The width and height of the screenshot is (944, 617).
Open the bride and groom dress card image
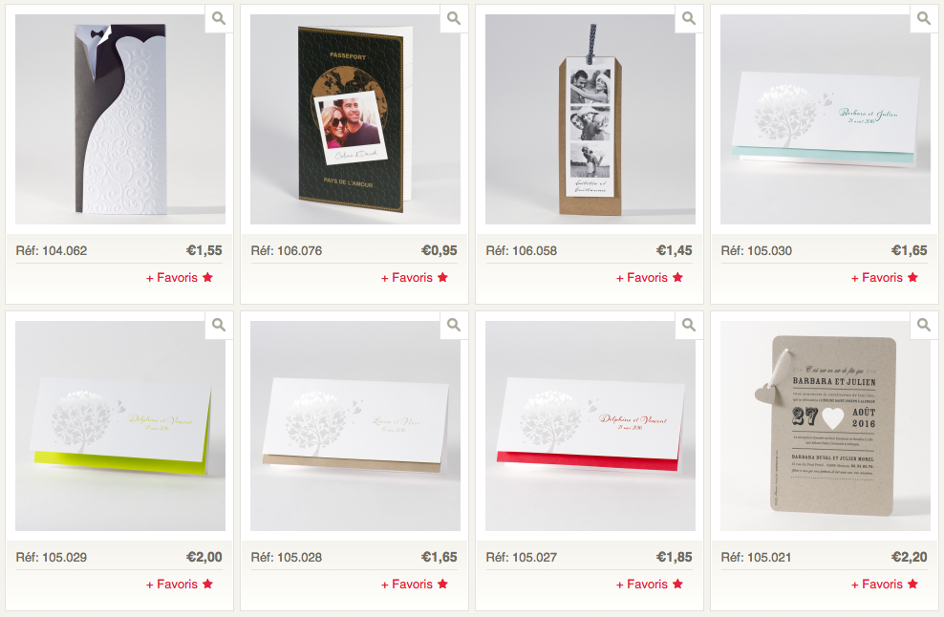pyautogui.click(x=120, y=119)
